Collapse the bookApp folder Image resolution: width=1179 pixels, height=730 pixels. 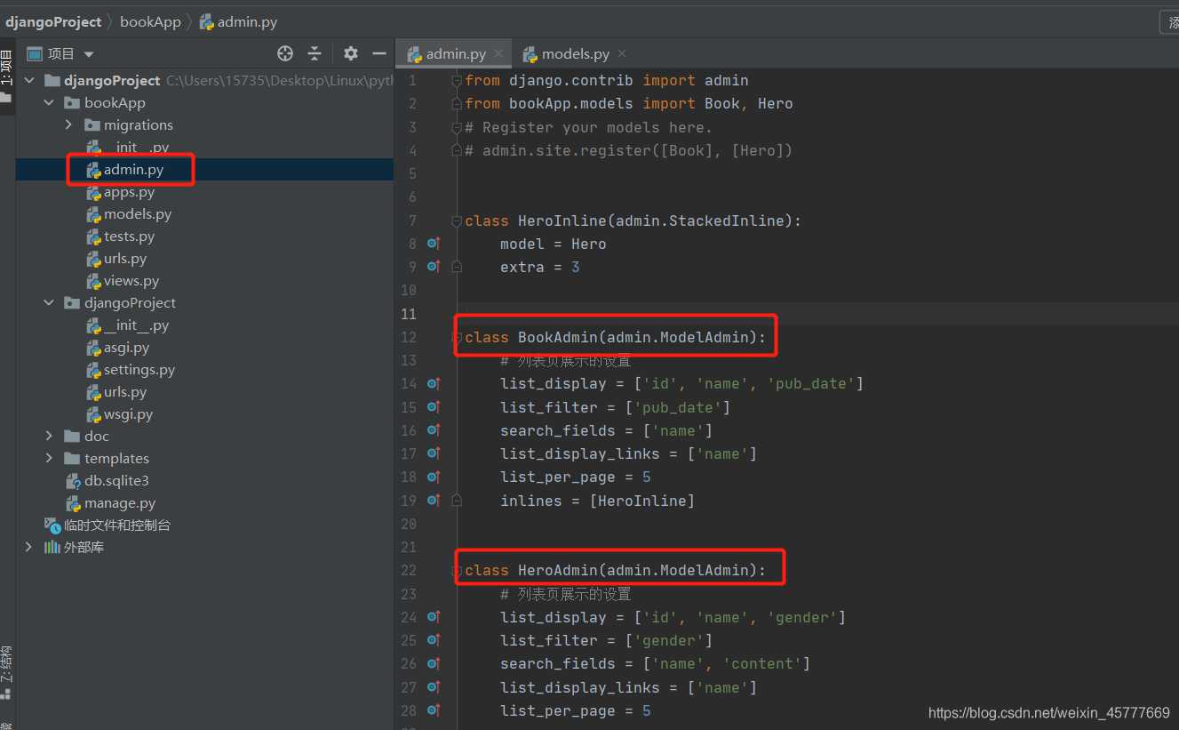[49, 102]
